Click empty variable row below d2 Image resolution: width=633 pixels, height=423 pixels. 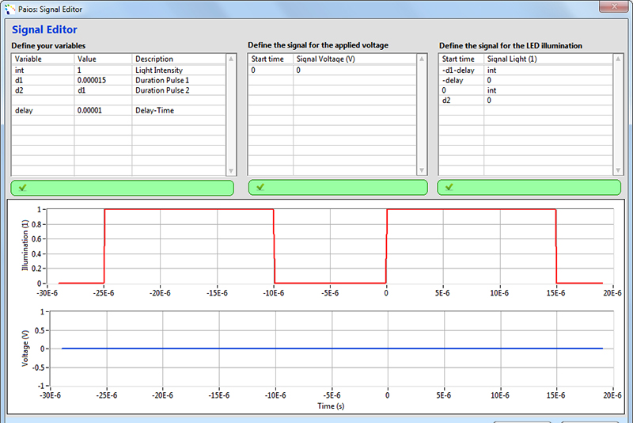(119, 100)
